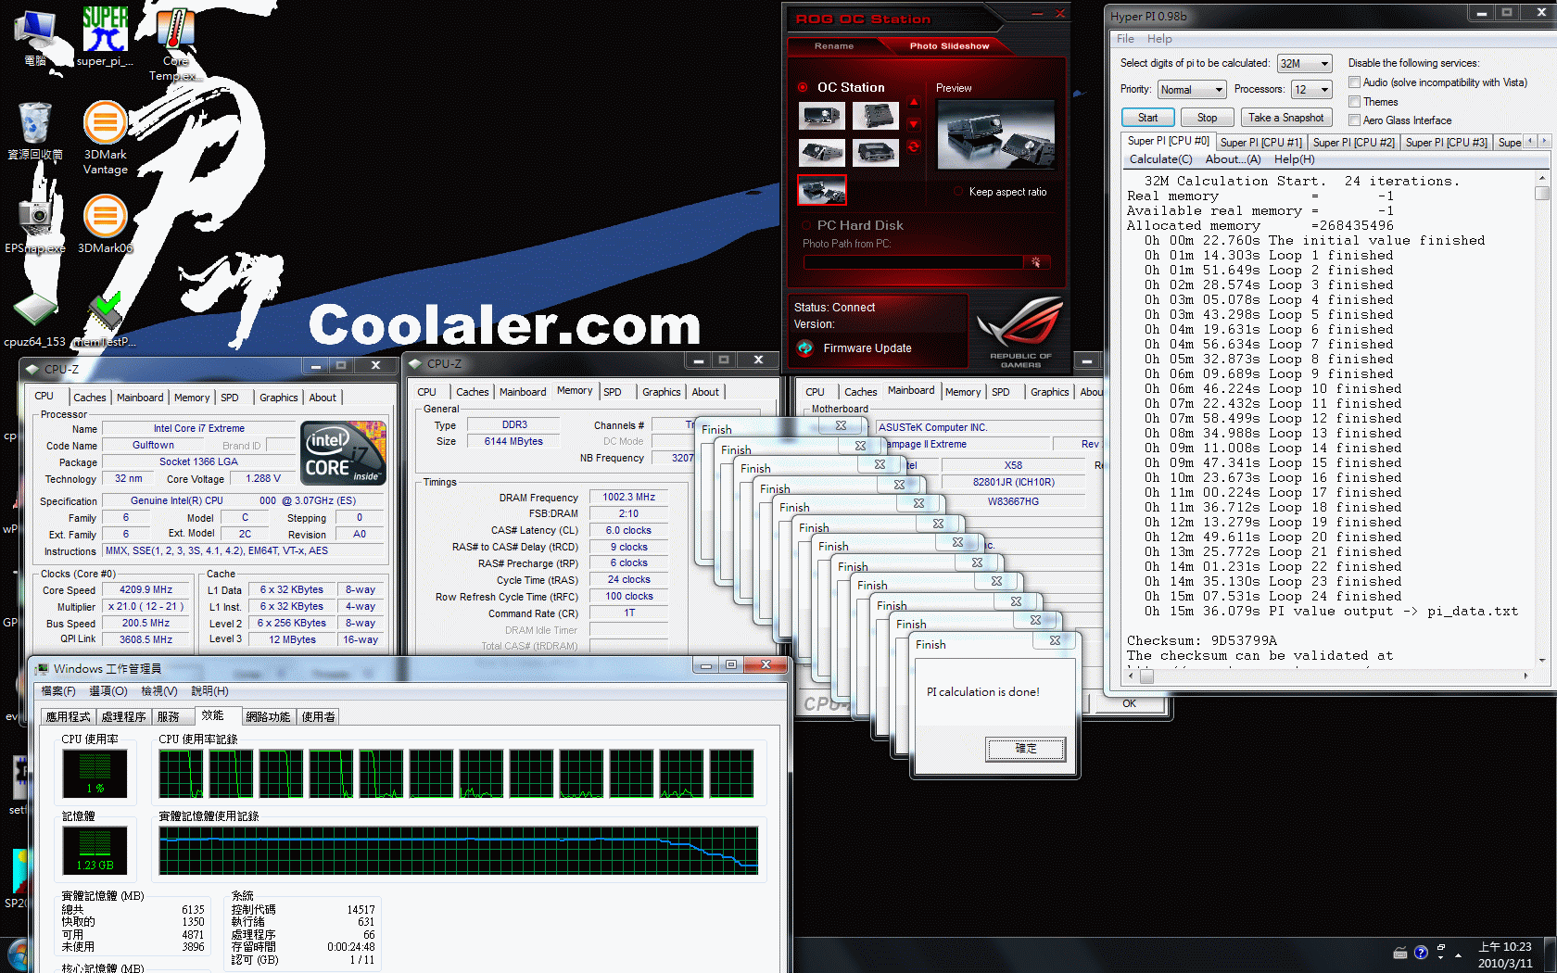Click Take a Snapshot button
1557x973 pixels.
[1285, 118]
